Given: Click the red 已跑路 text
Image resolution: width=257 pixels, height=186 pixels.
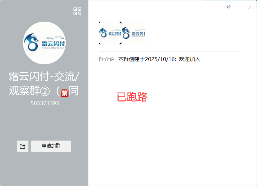Looking at the screenshot, I should [x=132, y=97].
